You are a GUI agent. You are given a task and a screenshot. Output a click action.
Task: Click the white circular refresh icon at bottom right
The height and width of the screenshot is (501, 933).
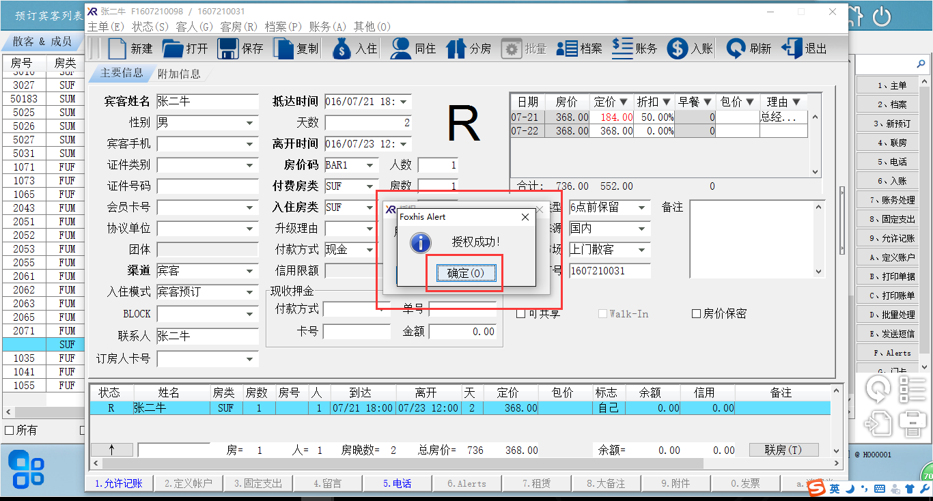click(x=878, y=390)
